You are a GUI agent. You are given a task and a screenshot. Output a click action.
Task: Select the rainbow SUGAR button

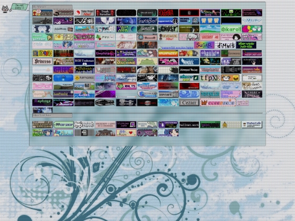204,45
